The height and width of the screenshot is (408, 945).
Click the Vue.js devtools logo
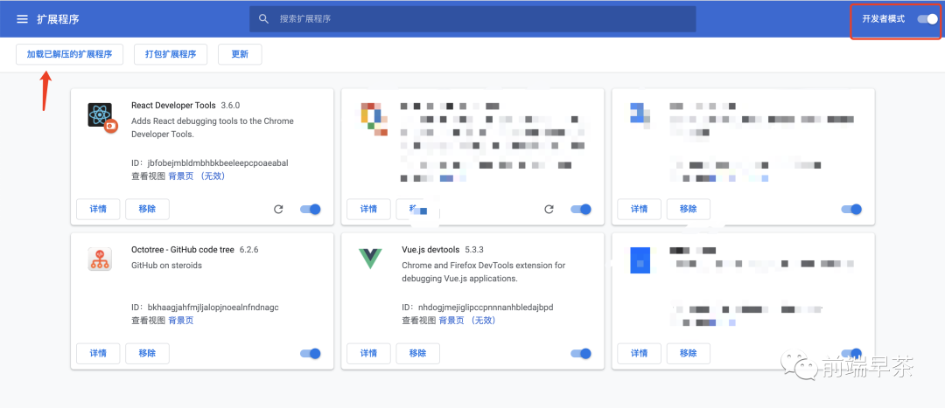coord(370,259)
